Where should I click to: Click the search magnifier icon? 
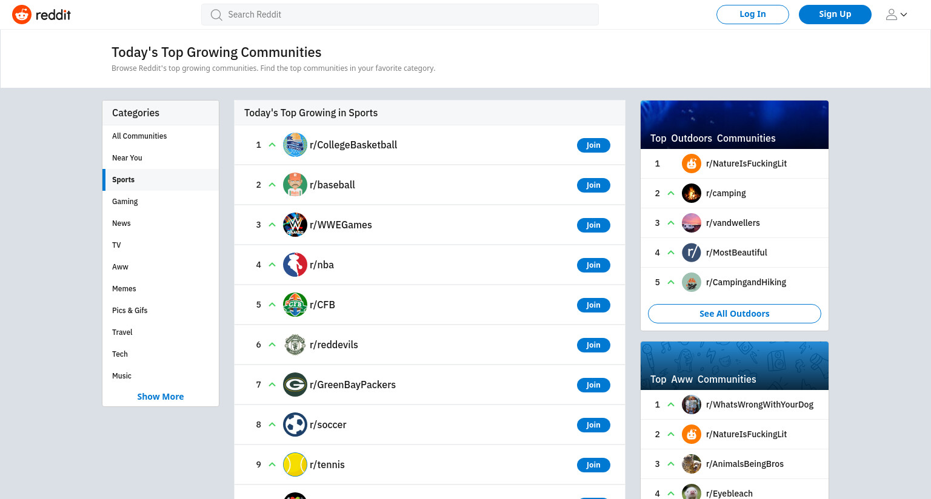pos(216,15)
